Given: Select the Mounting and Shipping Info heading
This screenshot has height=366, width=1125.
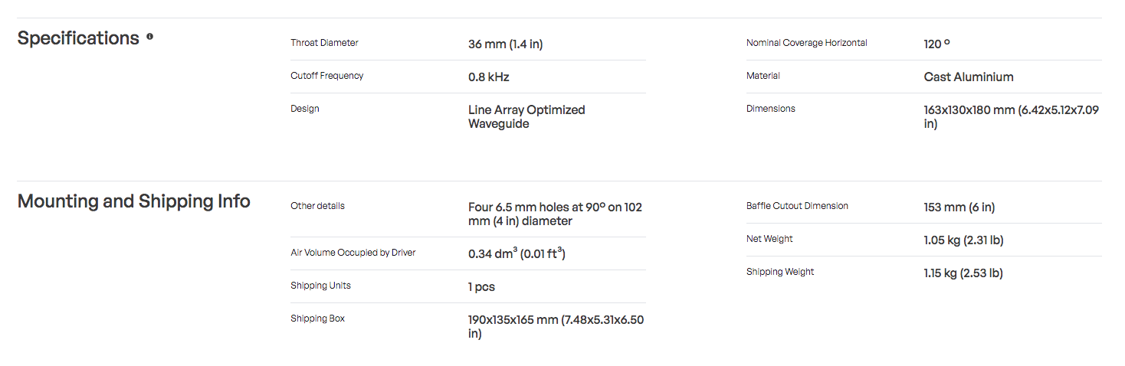Looking at the screenshot, I should (x=134, y=201).
